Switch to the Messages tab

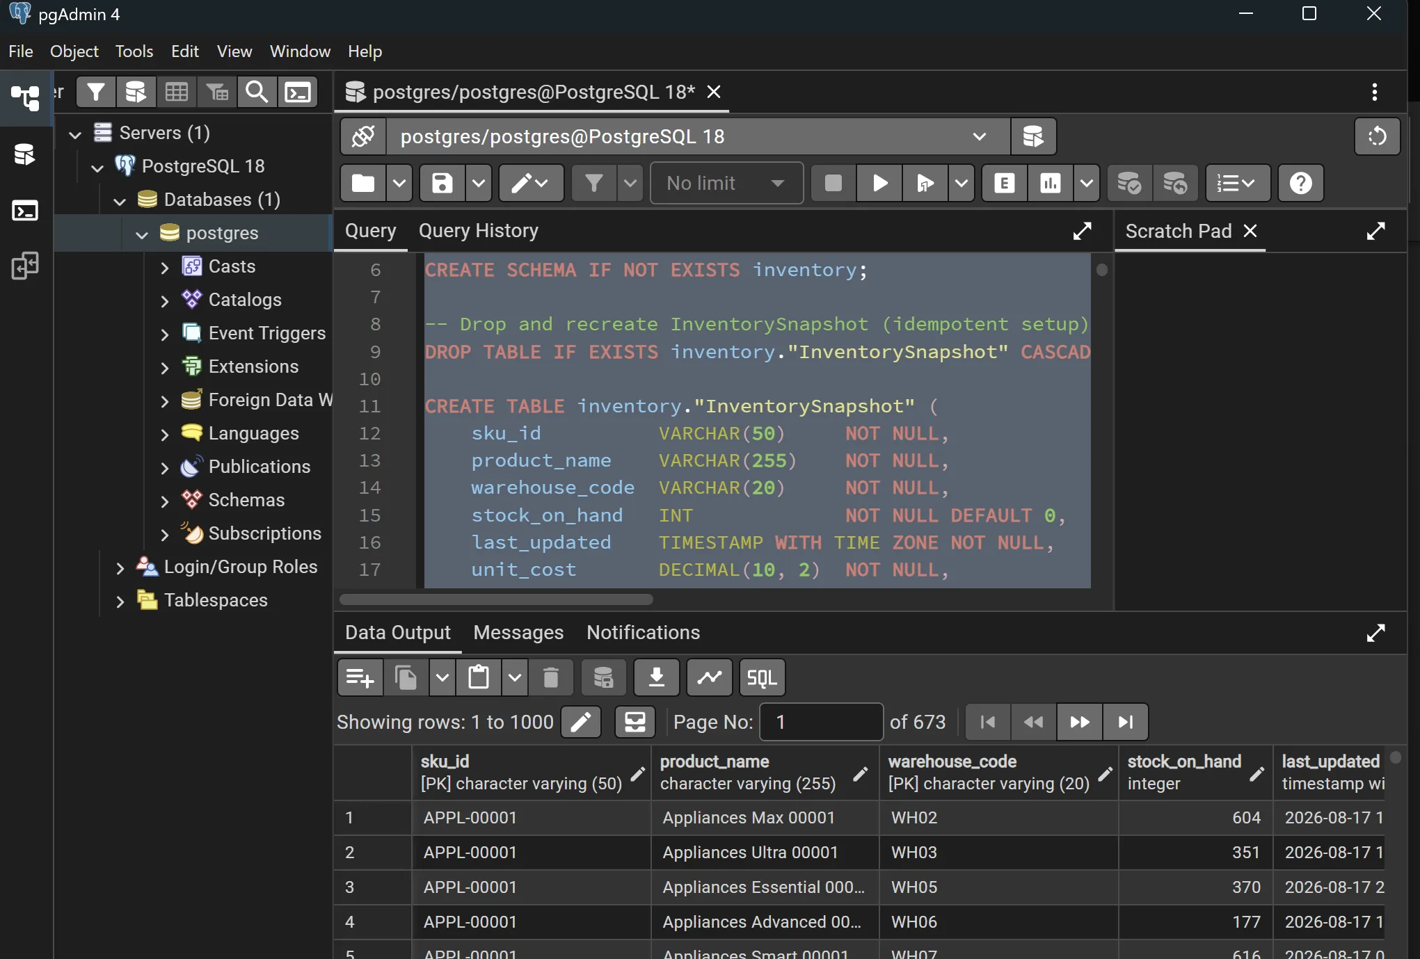pyautogui.click(x=518, y=633)
